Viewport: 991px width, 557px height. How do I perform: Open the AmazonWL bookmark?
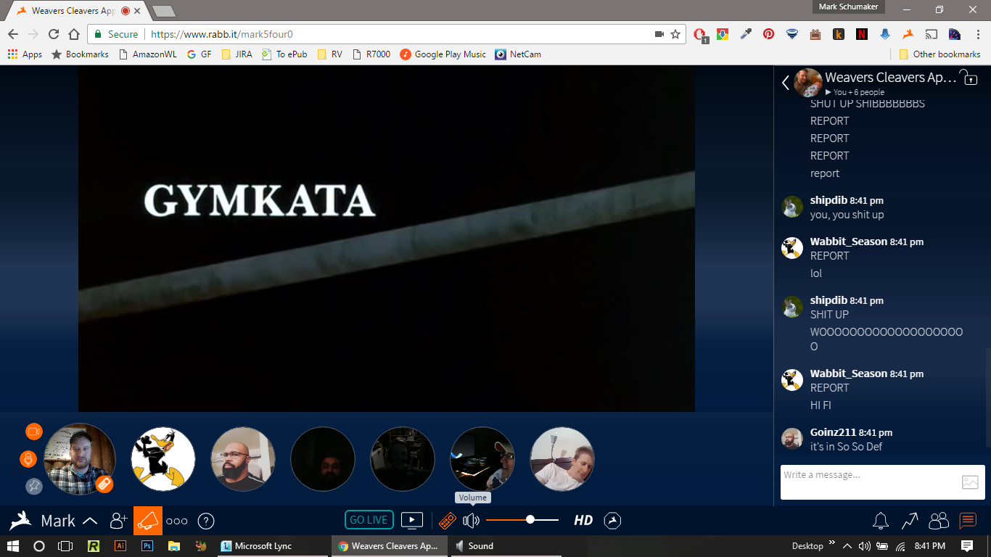(148, 54)
